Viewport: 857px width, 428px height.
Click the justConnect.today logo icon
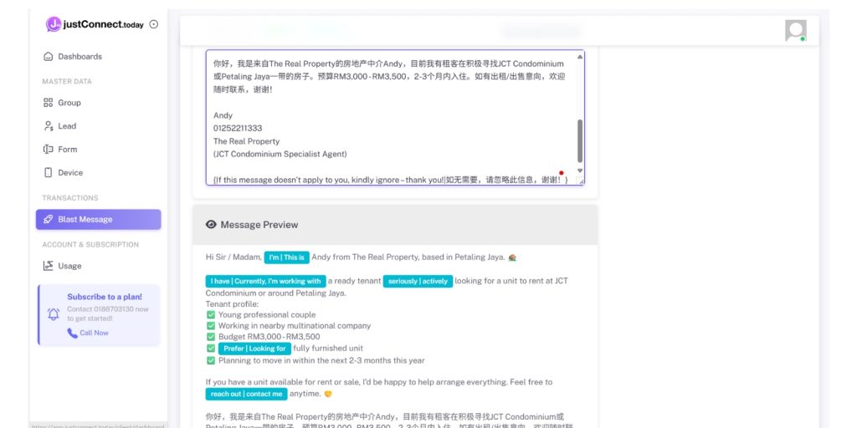pyautogui.click(x=54, y=24)
